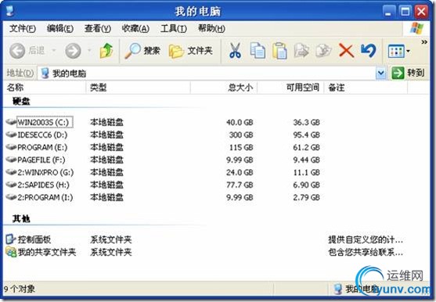
Task: Click the Back arrow button
Action: click(x=17, y=51)
